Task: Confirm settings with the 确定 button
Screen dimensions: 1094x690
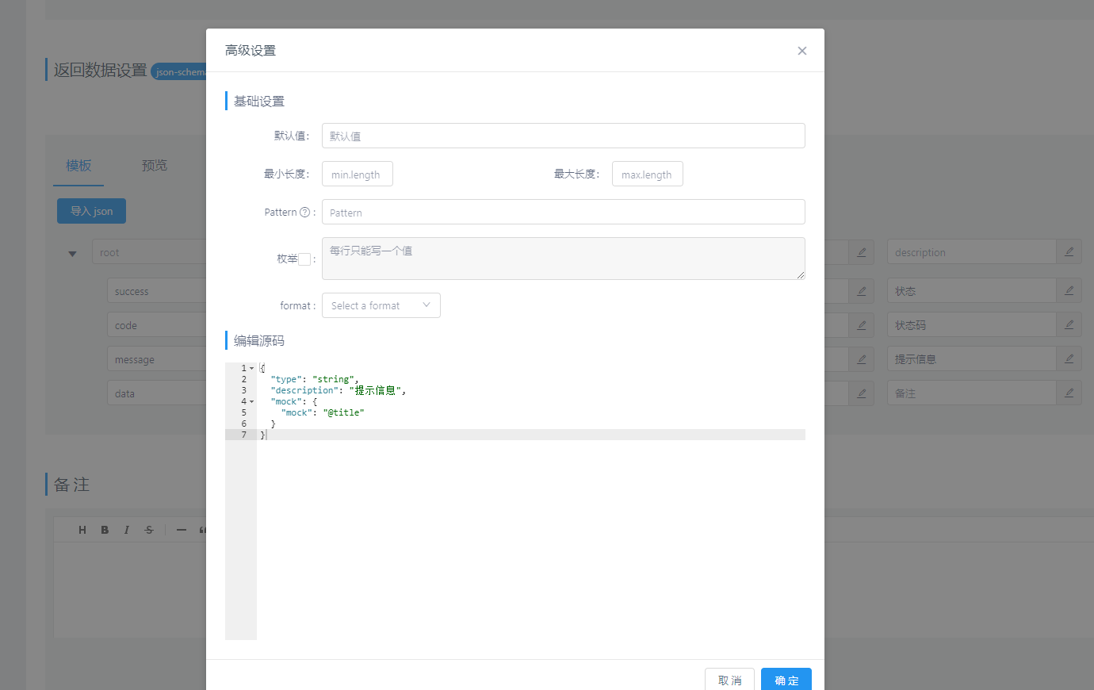Action: [x=786, y=680]
